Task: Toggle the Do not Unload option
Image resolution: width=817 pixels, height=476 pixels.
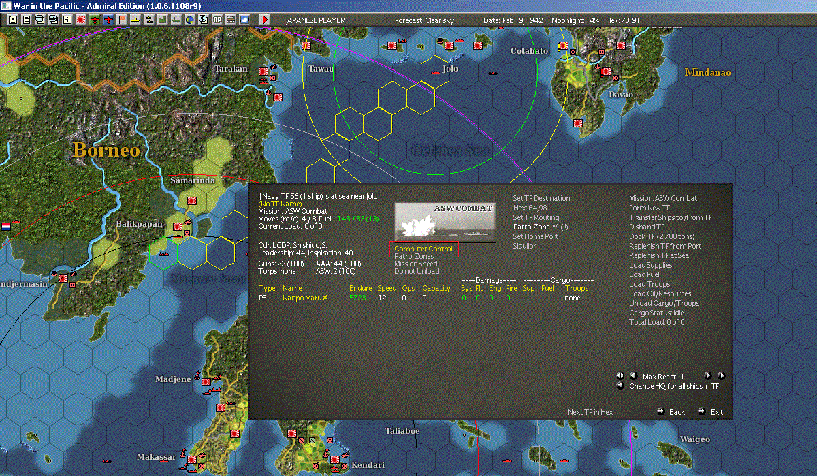Action: 416,271
